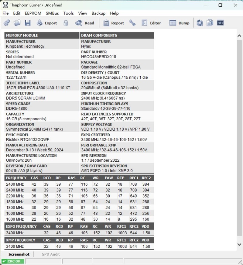
Task: Click the Read SPD toolbar button
Action: tap(85, 23)
